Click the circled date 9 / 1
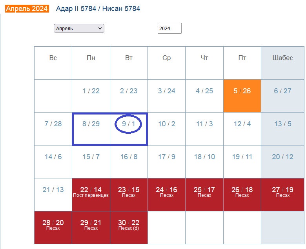This screenshot has width=306, height=249. pyautogui.click(x=129, y=124)
